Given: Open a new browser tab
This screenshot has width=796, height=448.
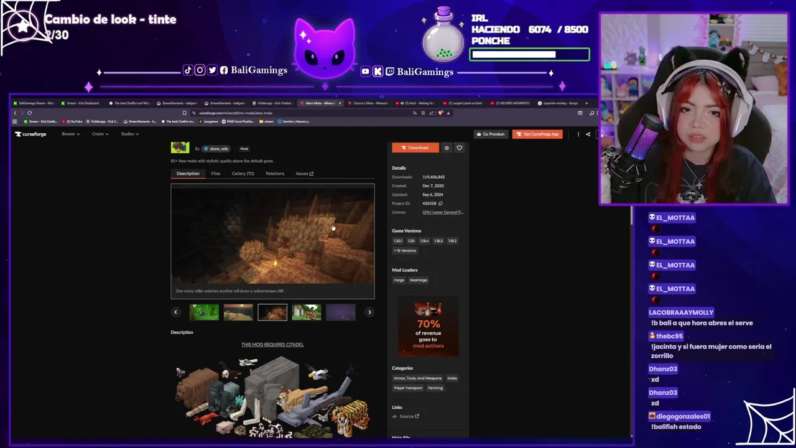Looking at the screenshot, I should [x=587, y=103].
